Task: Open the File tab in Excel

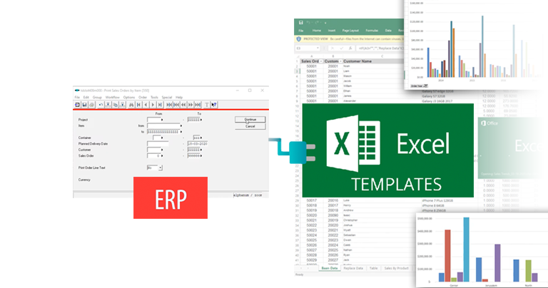Action: pos(301,31)
